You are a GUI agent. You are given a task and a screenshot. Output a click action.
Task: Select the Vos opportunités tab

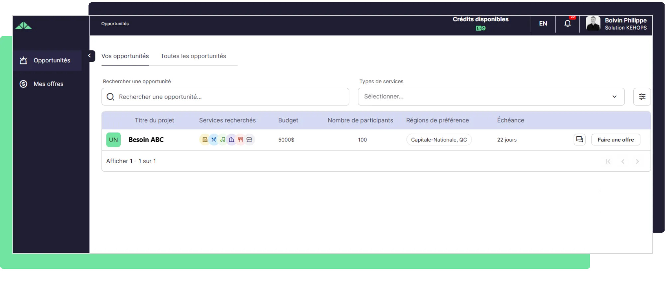click(125, 56)
